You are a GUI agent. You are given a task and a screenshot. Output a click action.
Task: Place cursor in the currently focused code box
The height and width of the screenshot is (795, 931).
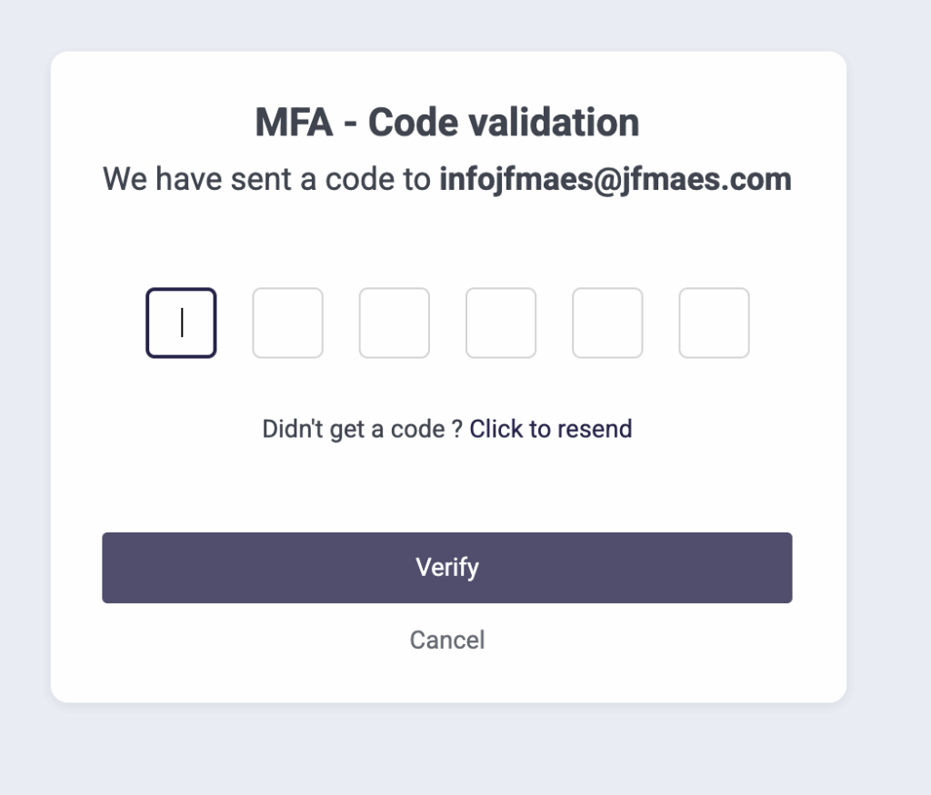click(181, 323)
